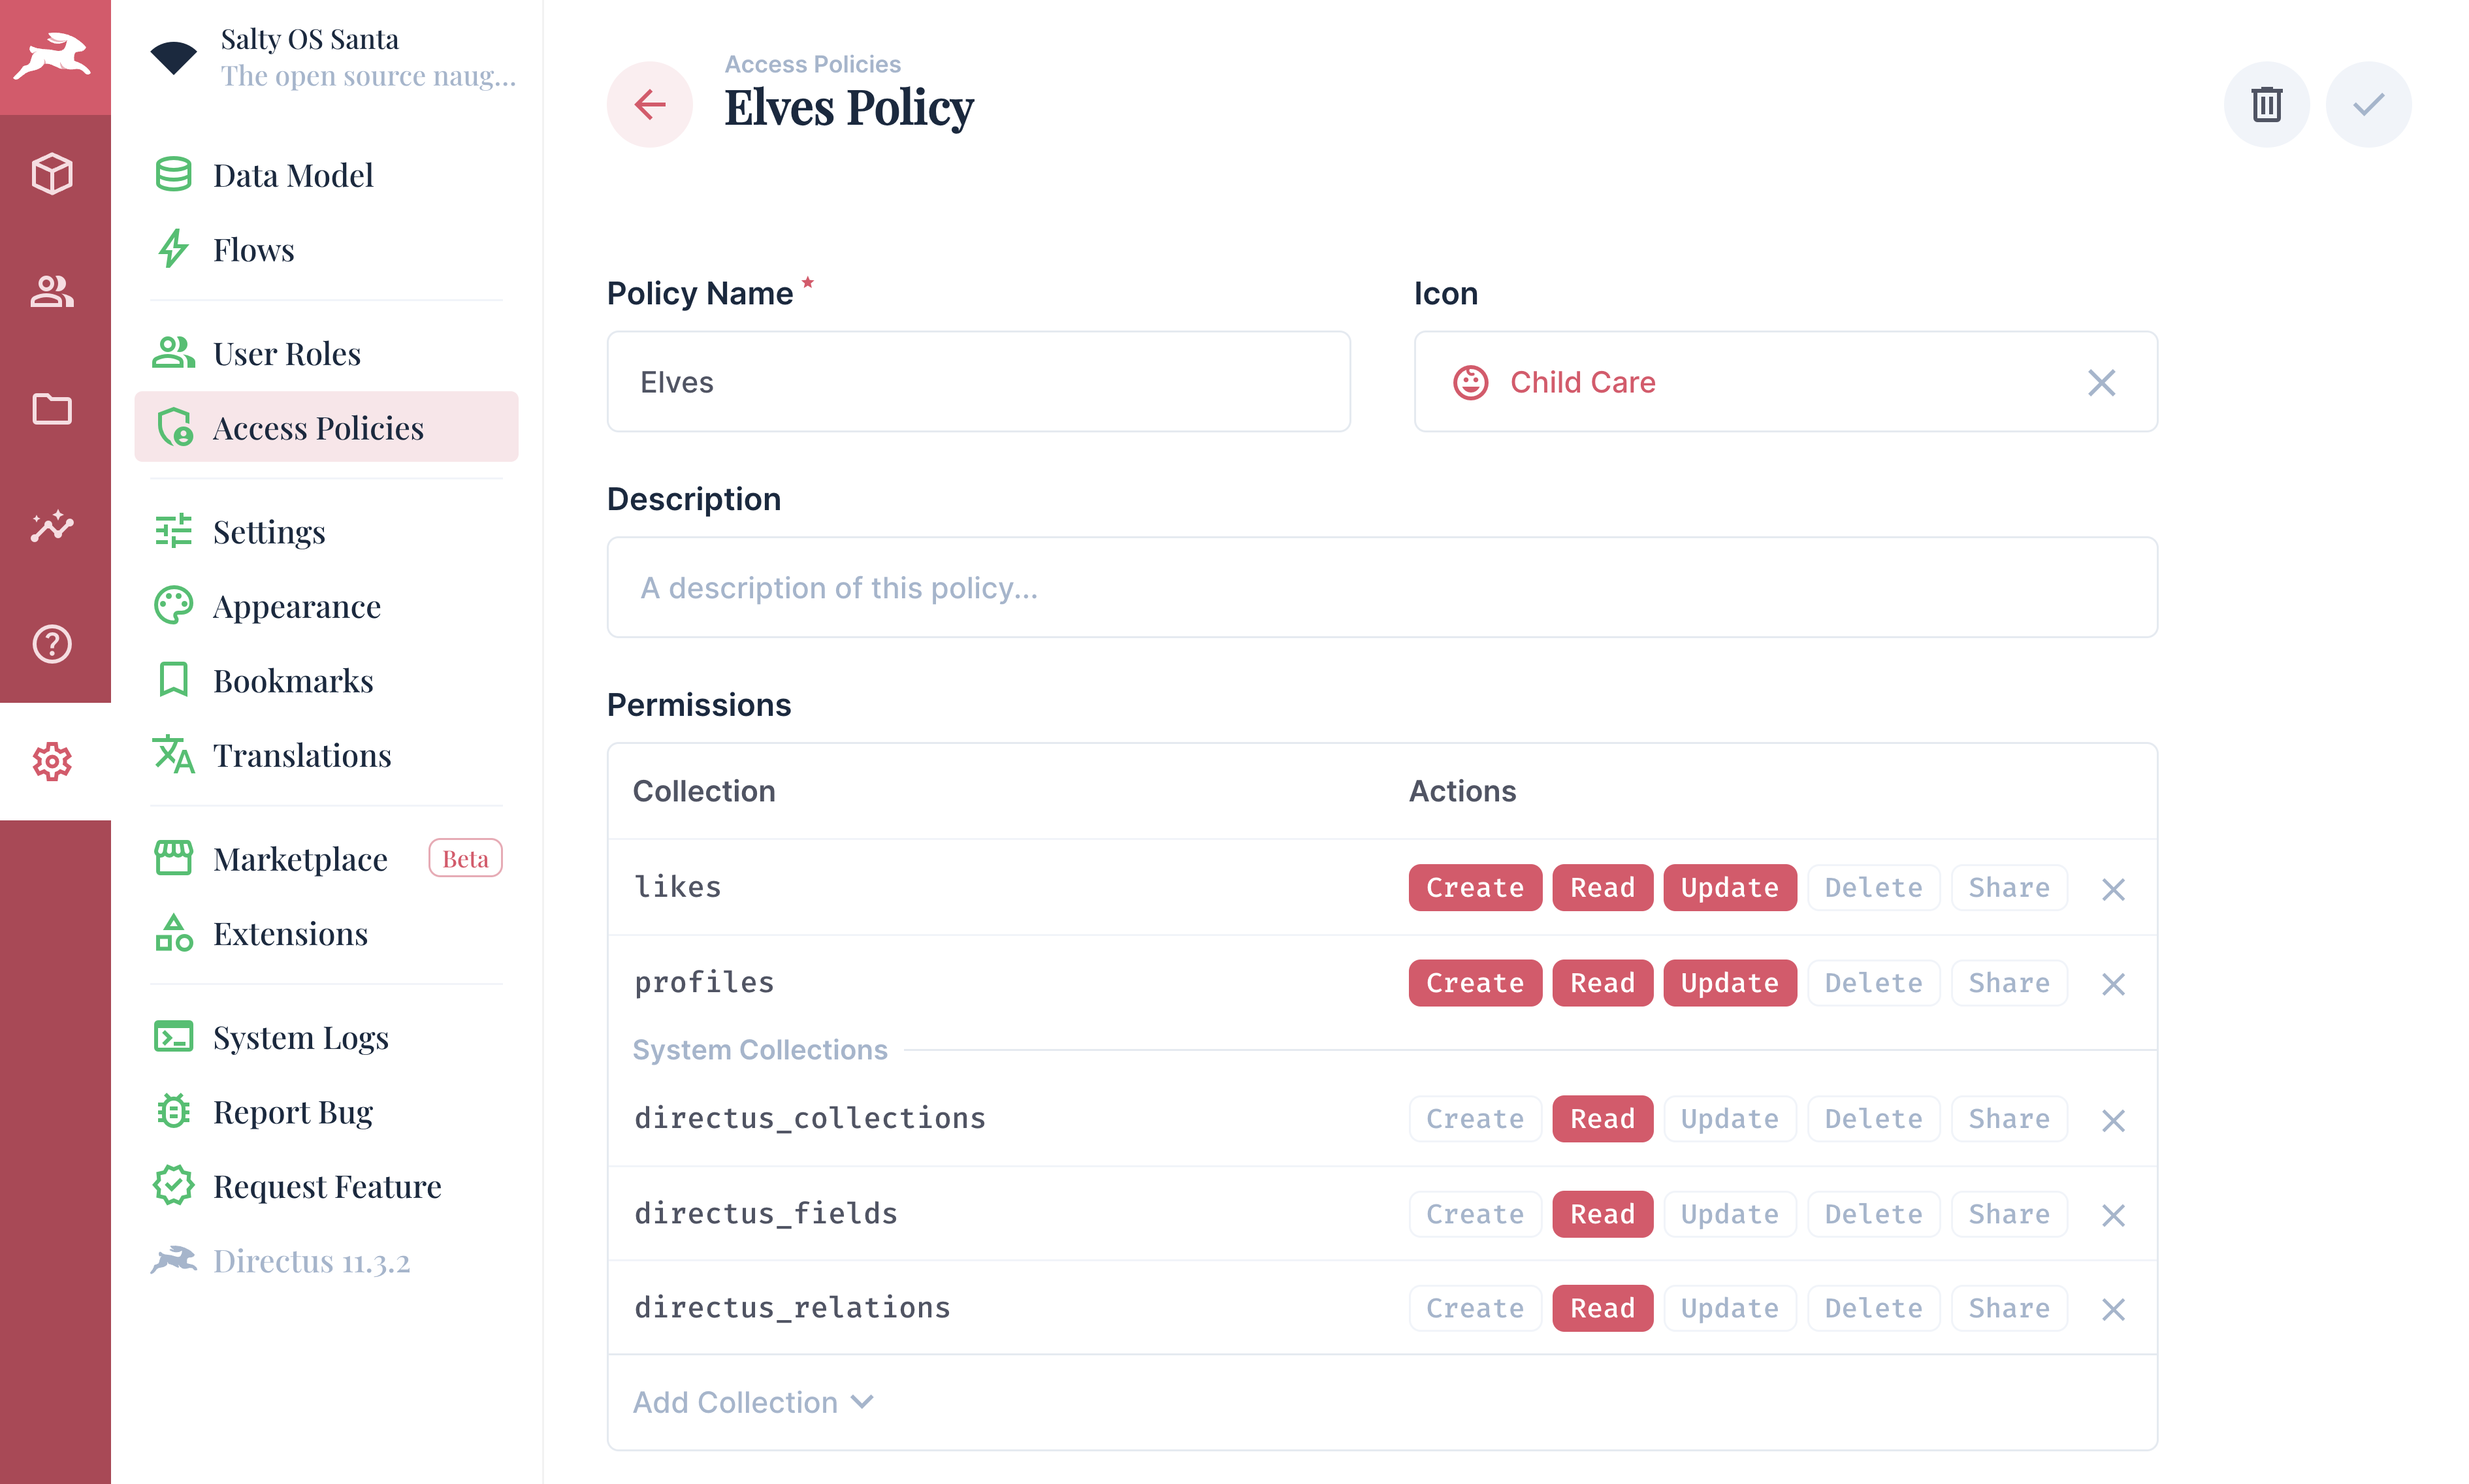Viewport: 2469px width, 1484px height.
Task: Open the Translations section
Action: click(301, 756)
